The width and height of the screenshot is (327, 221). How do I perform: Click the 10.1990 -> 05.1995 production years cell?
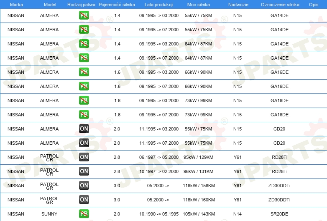[159, 214]
